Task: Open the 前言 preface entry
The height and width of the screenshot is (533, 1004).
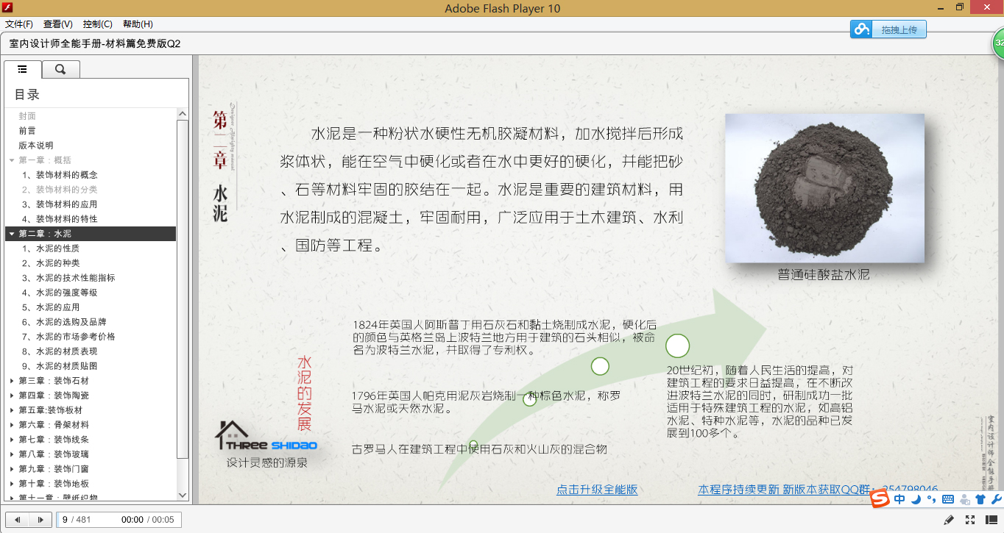Action: pos(27,131)
